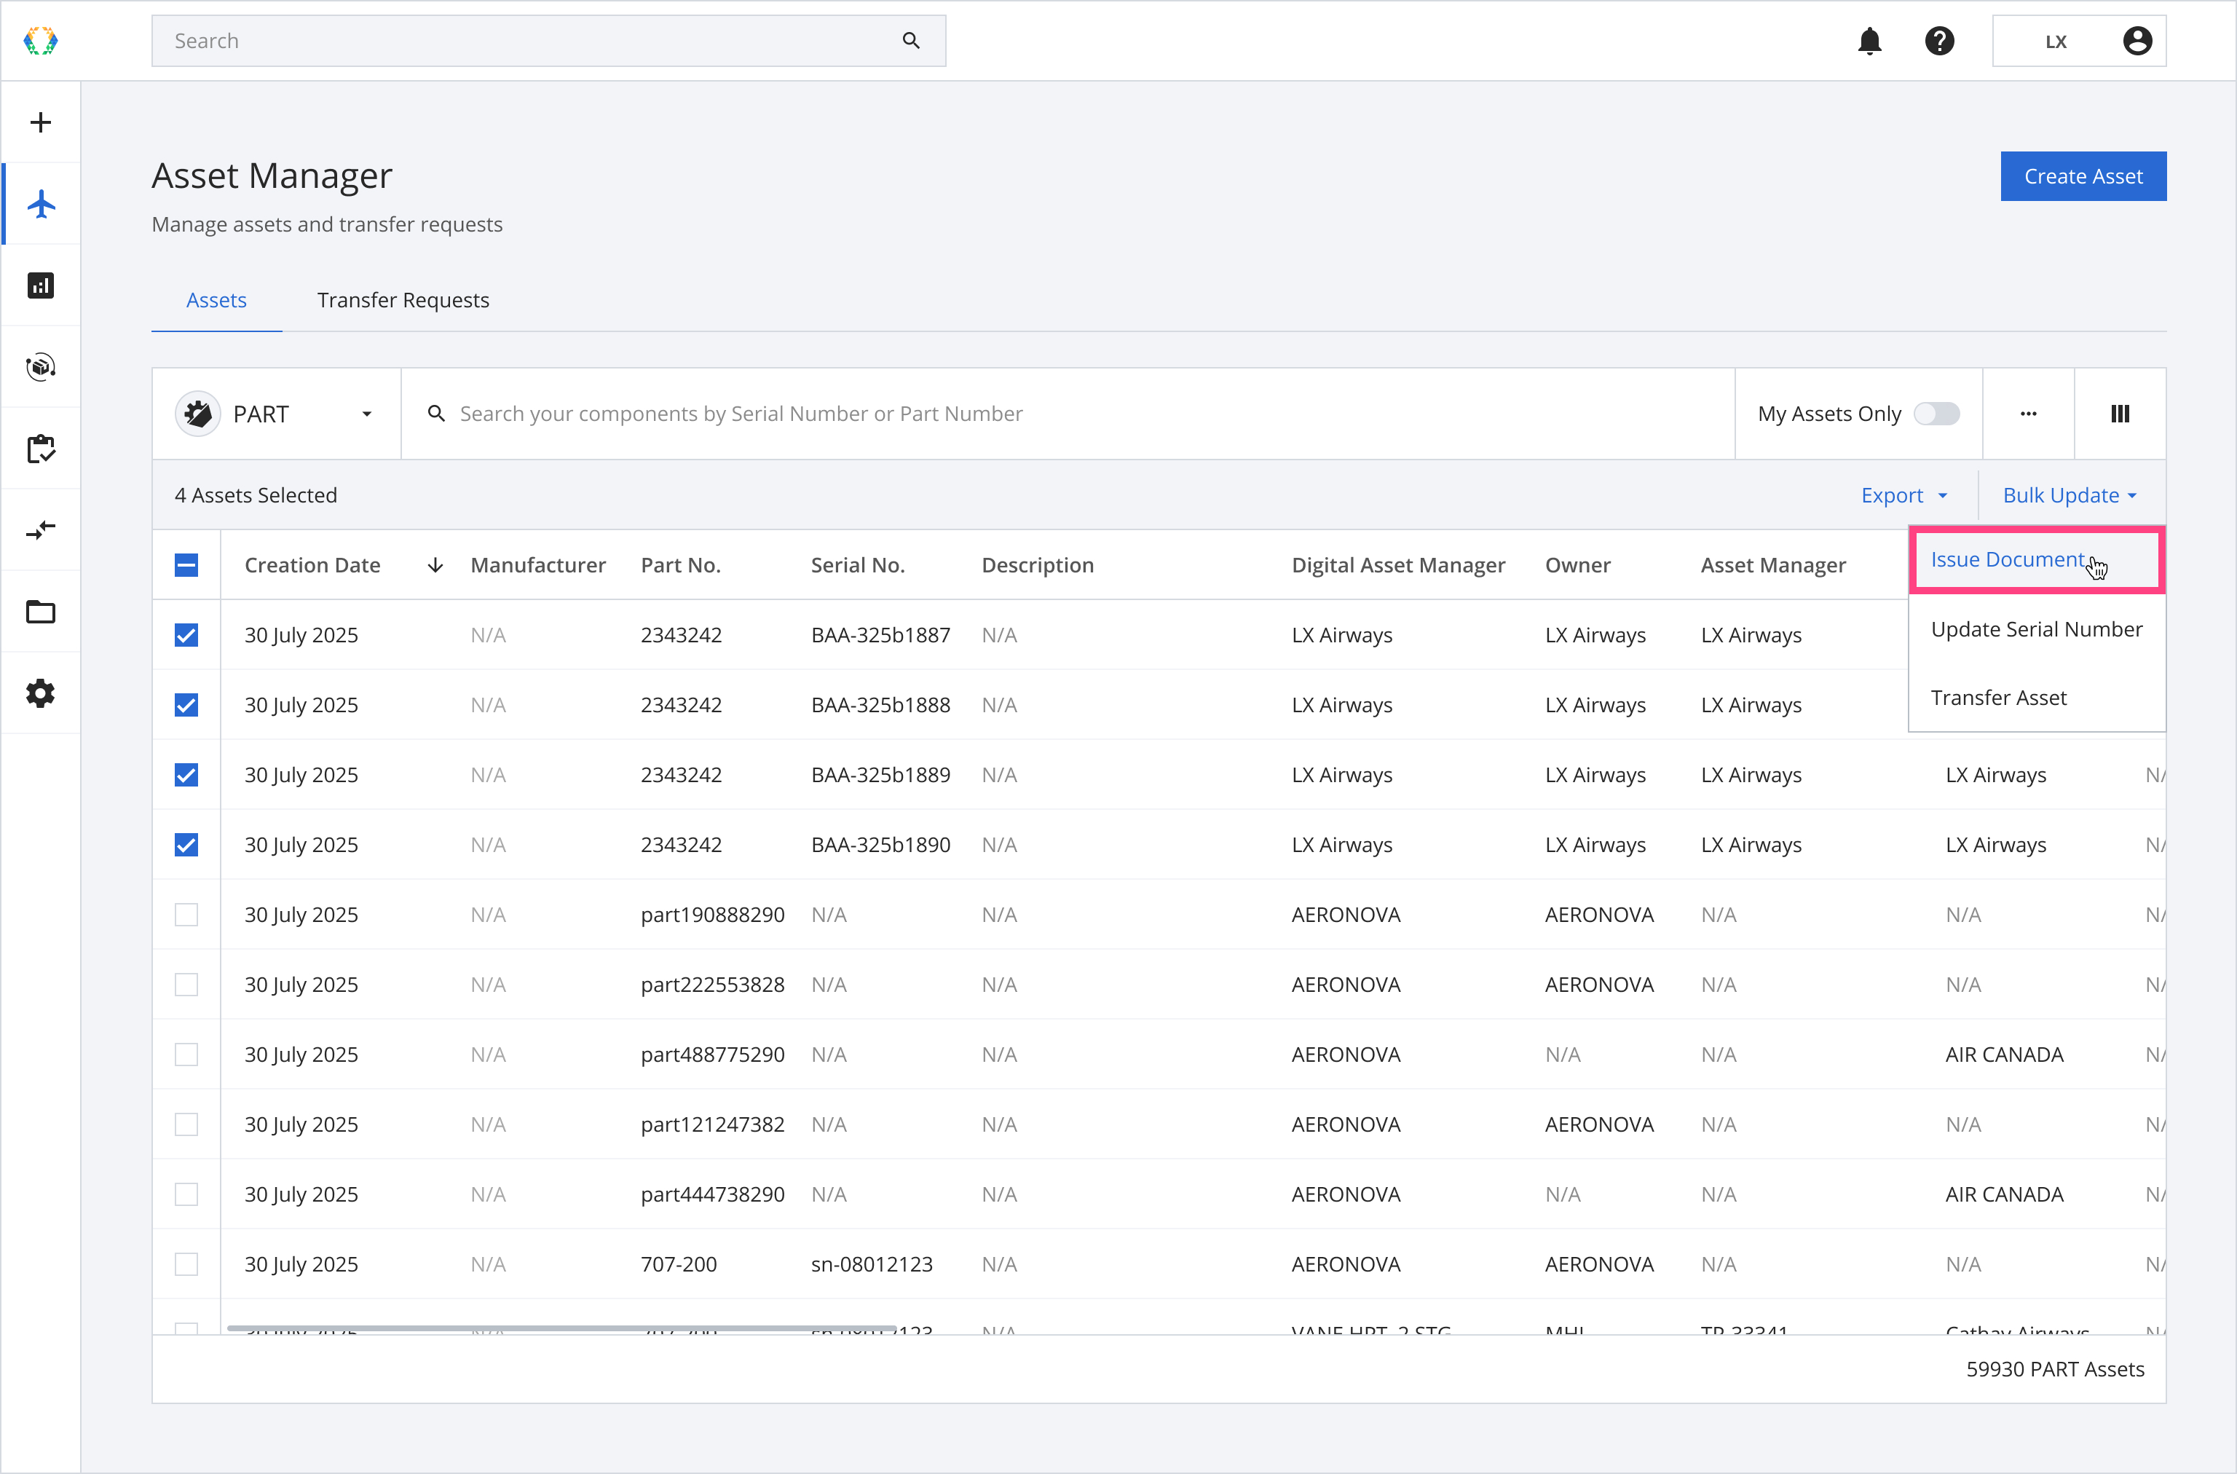Toggle My Assets Only switch
The height and width of the screenshot is (1474, 2237).
(x=1936, y=414)
